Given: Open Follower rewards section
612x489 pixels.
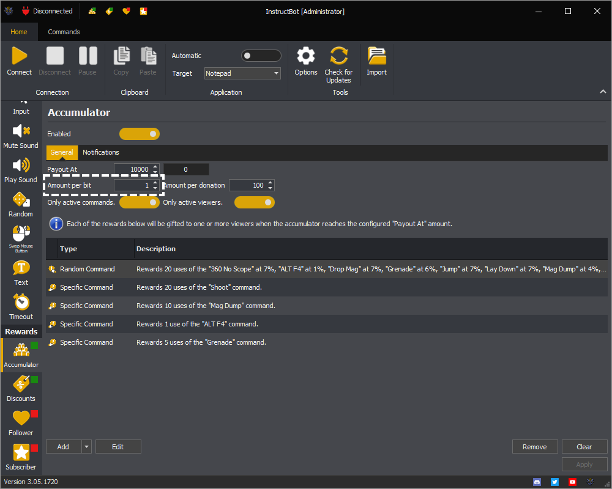Looking at the screenshot, I should pos(21,423).
